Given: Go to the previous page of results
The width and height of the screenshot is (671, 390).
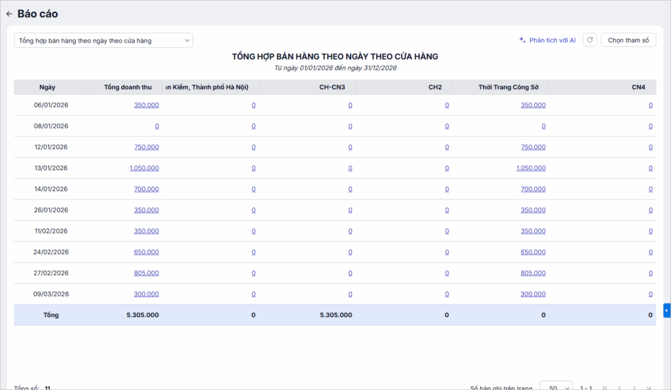Looking at the screenshot, I should tap(619, 388).
